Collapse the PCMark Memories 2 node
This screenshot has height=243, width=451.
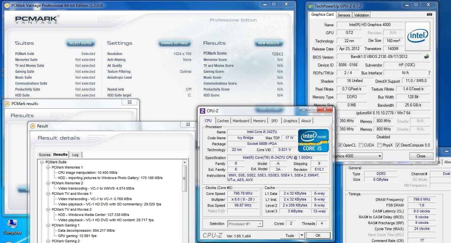click(x=48, y=183)
